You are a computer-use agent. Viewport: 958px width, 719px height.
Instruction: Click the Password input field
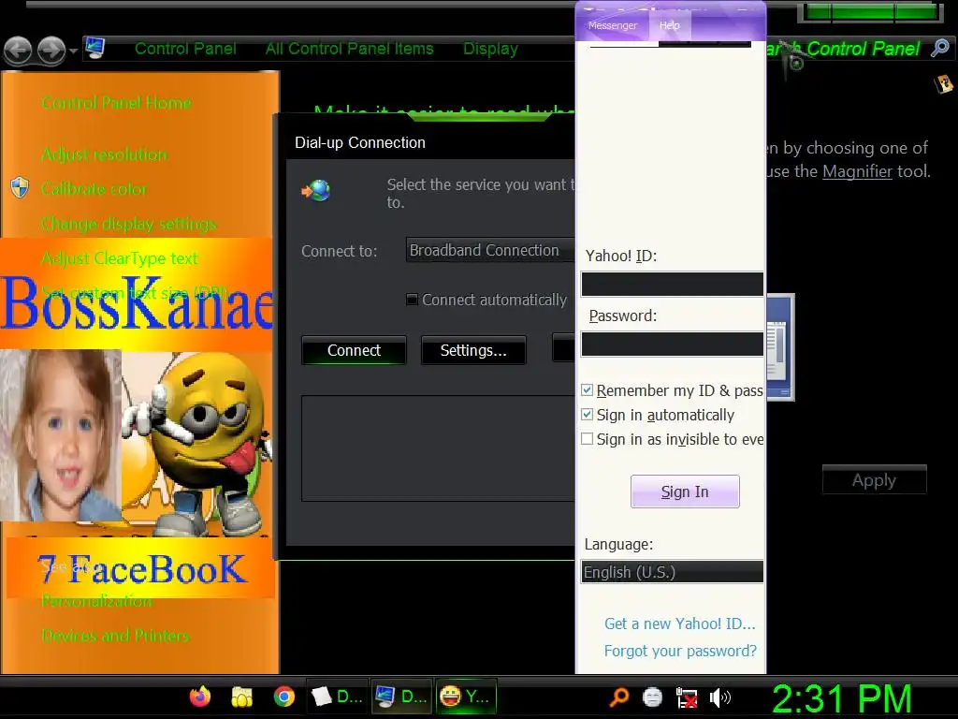[x=672, y=345]
